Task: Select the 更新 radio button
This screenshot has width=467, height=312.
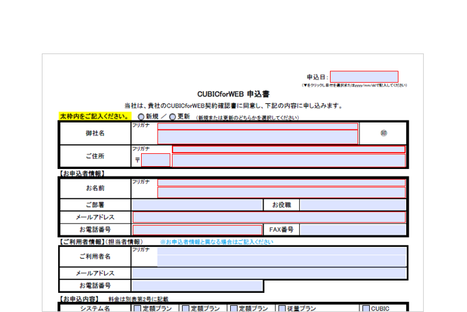Action: tap(173, 117)
